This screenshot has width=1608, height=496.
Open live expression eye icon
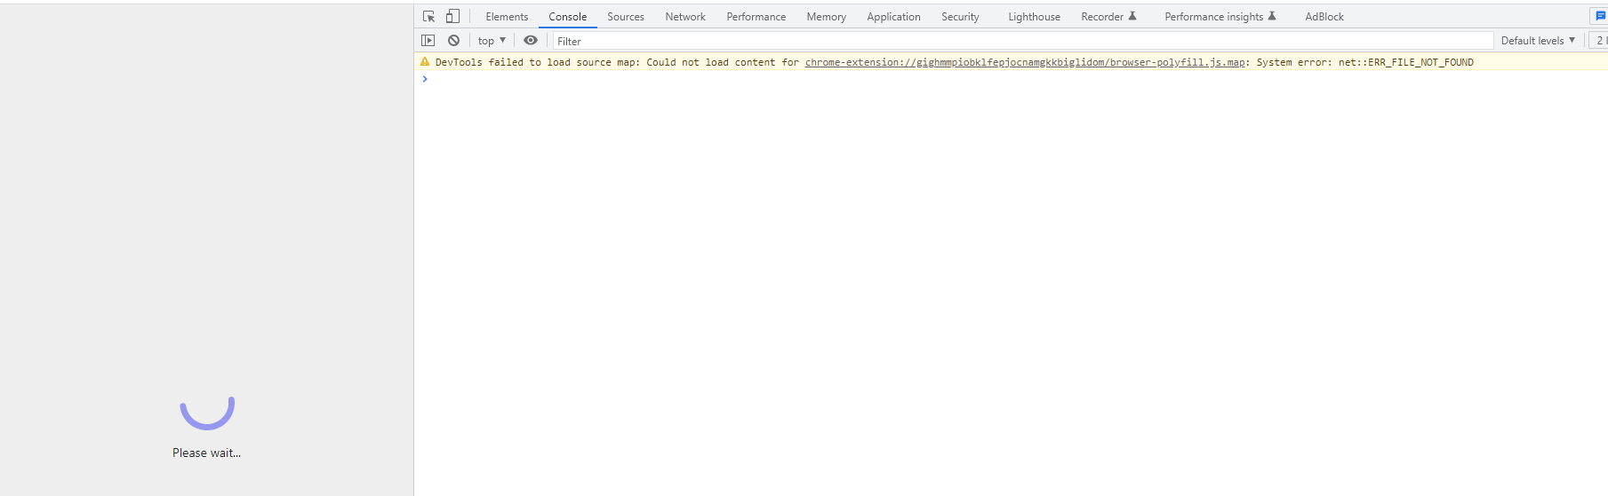coord(531,40)
